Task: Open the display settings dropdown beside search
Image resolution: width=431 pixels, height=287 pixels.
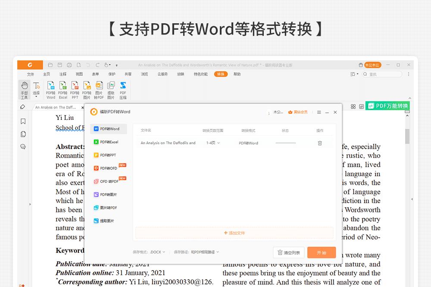Action: [x=354, y=74]
